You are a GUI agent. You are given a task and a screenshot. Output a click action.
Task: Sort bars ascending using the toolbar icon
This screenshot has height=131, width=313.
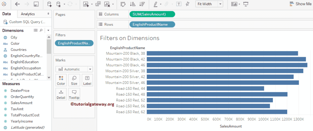click(x=132, y=4)
